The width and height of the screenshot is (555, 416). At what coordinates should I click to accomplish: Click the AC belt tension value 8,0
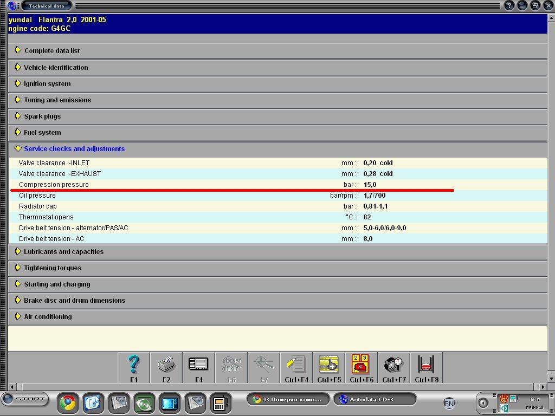tap(368, 239)
